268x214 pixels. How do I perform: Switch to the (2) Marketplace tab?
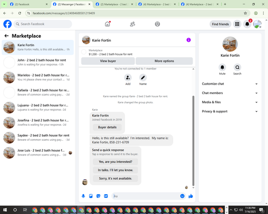pos(114,4)
